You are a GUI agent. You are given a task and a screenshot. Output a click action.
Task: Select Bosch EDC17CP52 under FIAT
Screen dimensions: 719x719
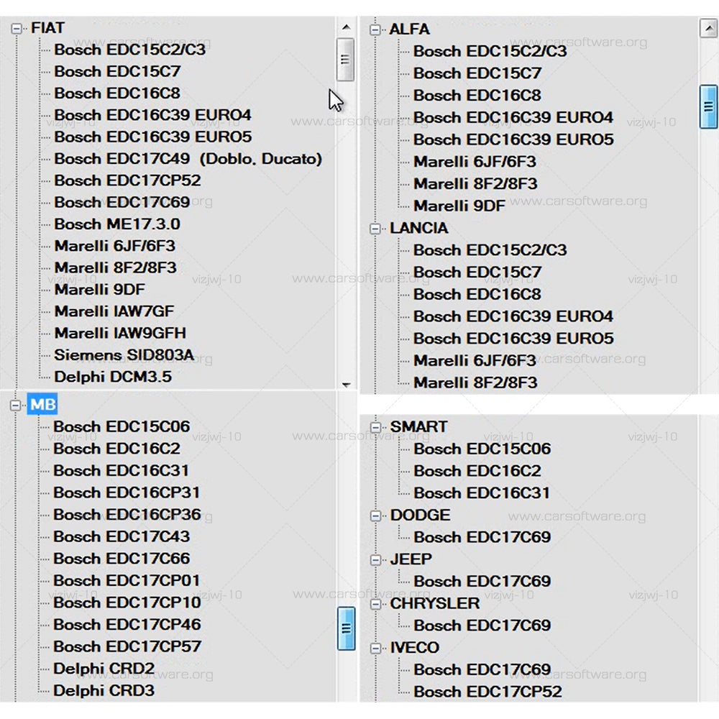click(x=127, y=180)
